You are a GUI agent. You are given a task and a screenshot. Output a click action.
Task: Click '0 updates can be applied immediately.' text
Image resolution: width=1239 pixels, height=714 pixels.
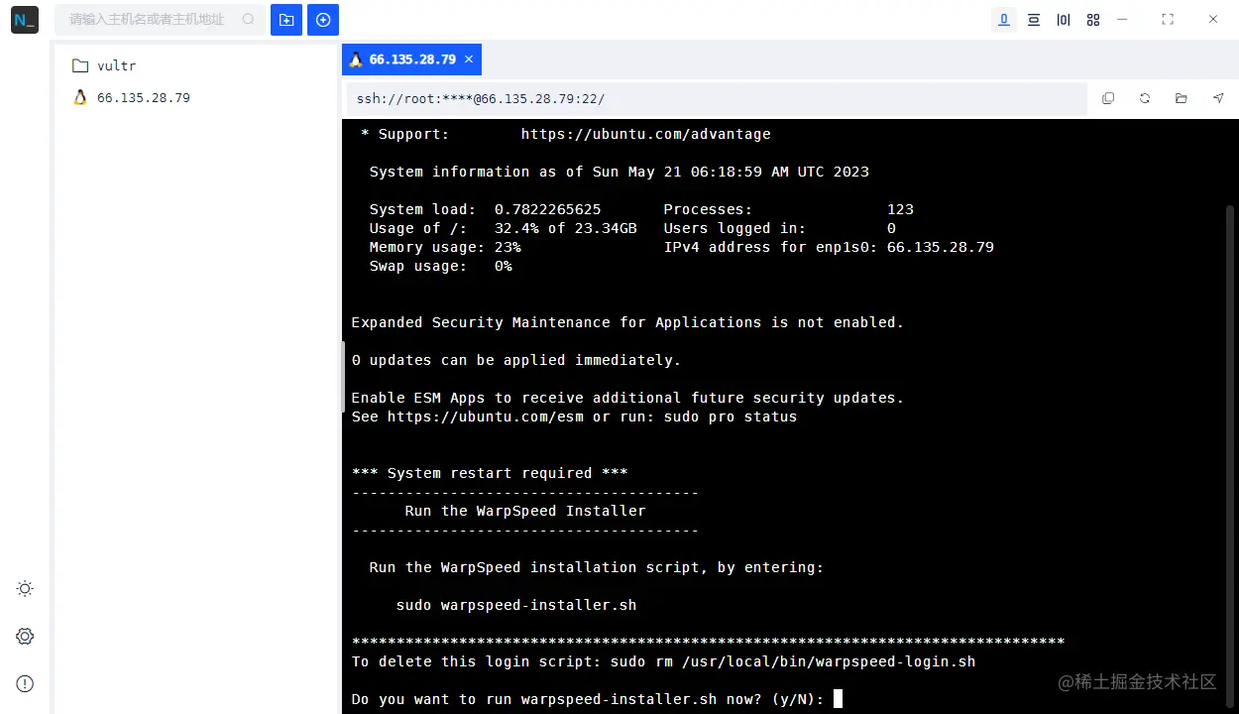(516, 360)
